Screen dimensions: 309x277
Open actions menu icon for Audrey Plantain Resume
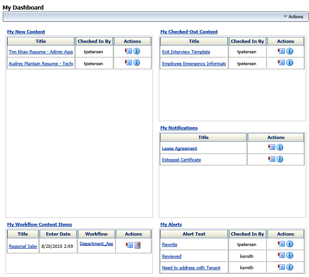click(x=128, y=62)
